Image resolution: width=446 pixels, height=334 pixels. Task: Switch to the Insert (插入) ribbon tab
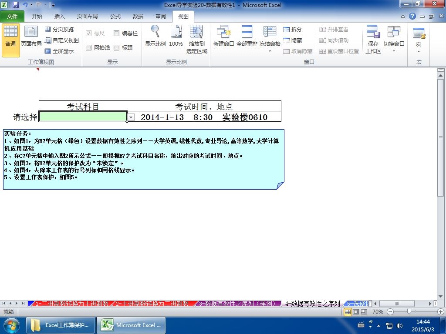[x=59, y=17]
